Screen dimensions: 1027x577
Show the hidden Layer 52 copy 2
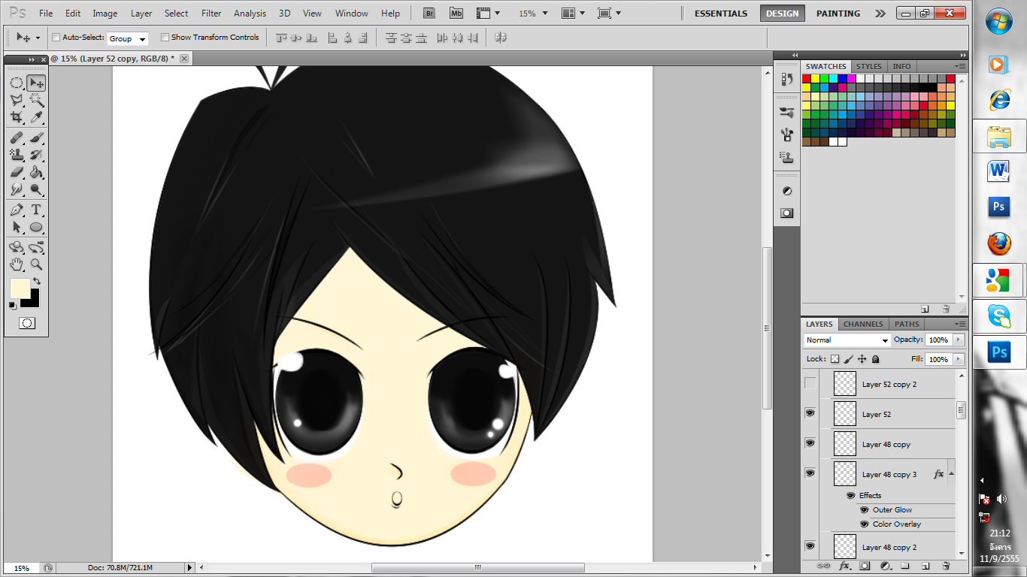pos(810,384)
